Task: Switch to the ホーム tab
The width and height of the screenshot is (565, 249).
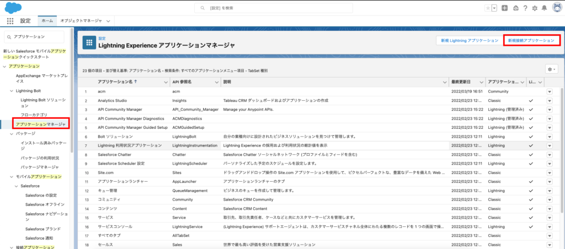Action: pyautogui.click(x=47, y=20)
